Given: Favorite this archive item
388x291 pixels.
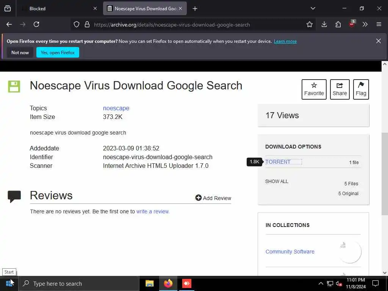Looking at the screenshot, I should point(314,89).
